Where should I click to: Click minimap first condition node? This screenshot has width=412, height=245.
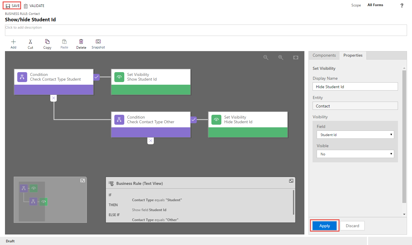tap(24, 188)
